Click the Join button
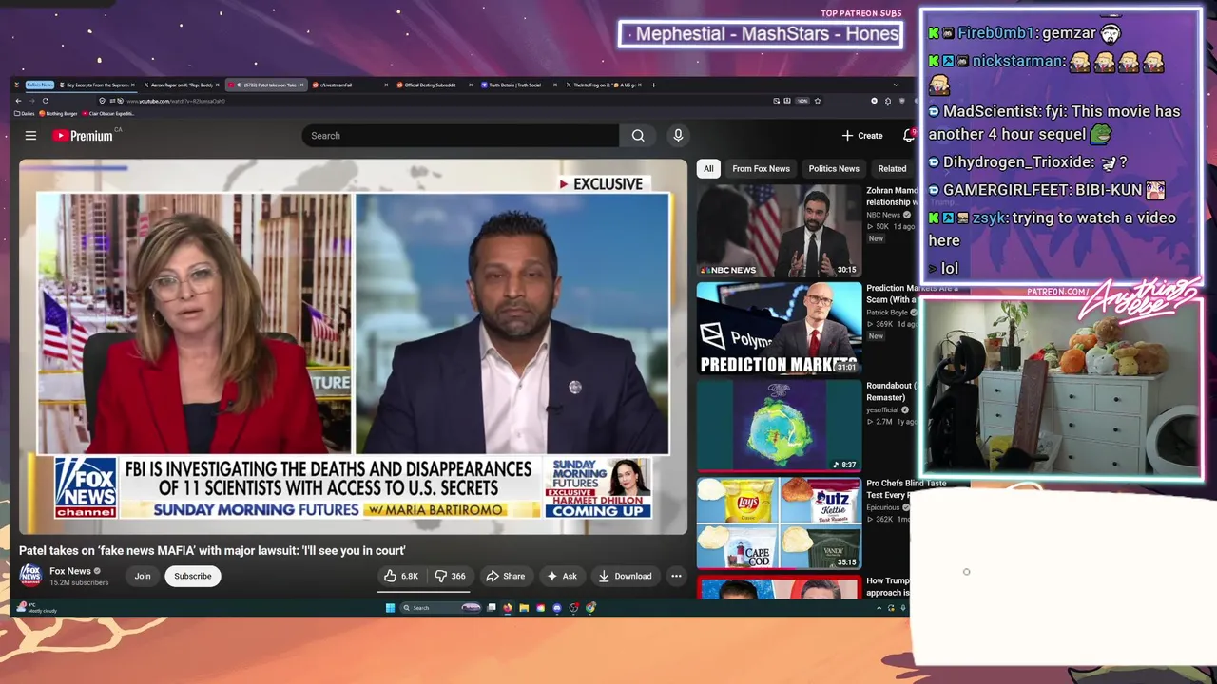1217x684 pixels. [143, 576]
